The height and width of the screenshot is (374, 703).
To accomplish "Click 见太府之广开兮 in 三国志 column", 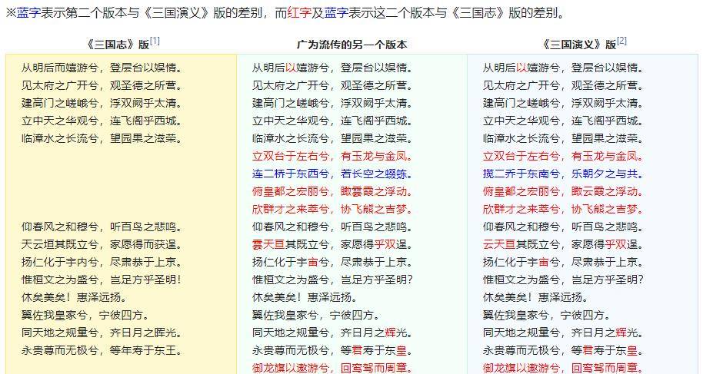I will coord(60,85).
